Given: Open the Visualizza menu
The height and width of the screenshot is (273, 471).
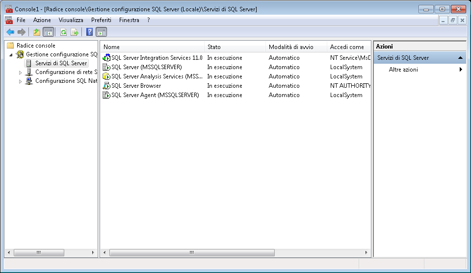Looking at the screenshot, I should point(71,20).
